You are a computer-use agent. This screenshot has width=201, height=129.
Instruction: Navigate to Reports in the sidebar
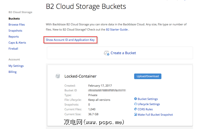(x=13, y=36)
